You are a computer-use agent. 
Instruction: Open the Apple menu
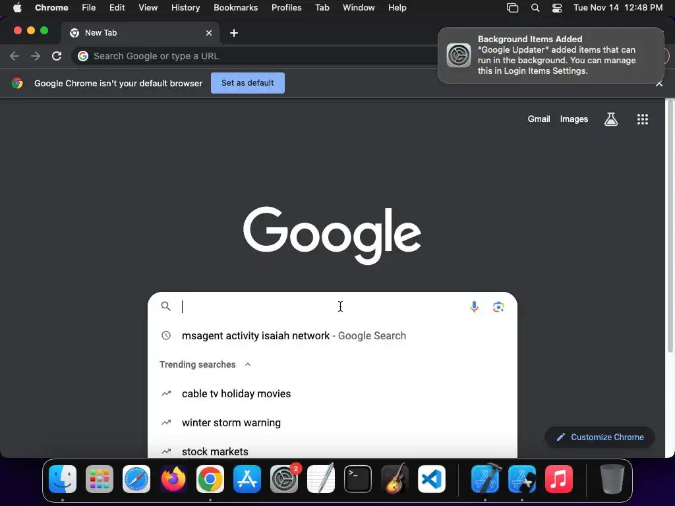pyautogui.click(x=17, y=8)
